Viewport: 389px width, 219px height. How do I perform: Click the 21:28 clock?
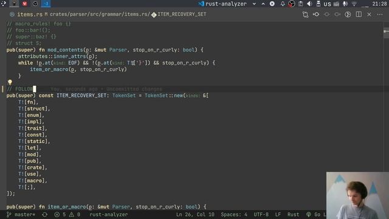pos(379,4)
